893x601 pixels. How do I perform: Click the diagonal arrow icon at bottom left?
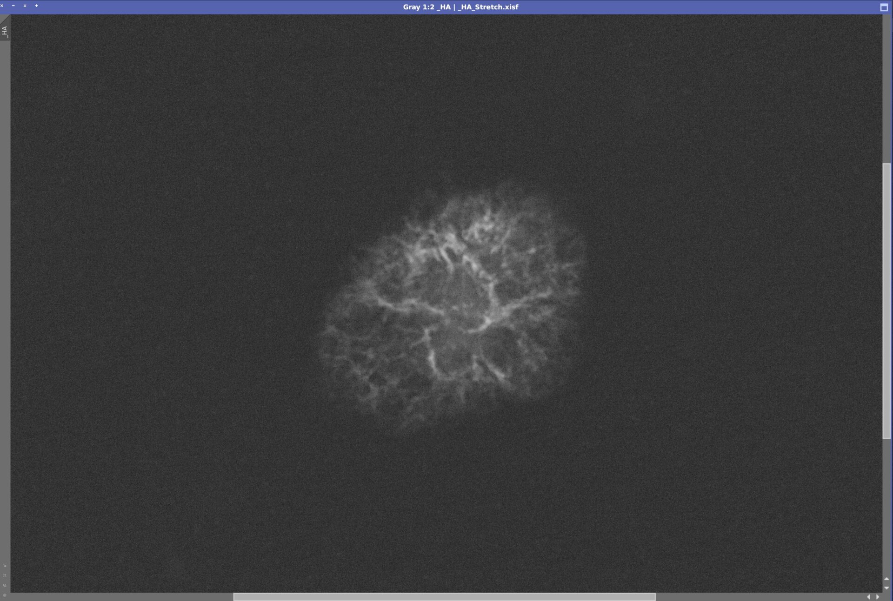pyautogui.click(x=5, y=566)
